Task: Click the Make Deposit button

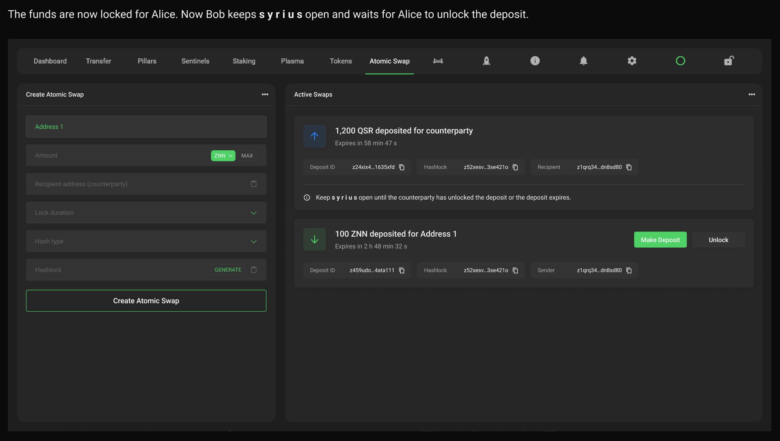Action: [x=660, y=240]
